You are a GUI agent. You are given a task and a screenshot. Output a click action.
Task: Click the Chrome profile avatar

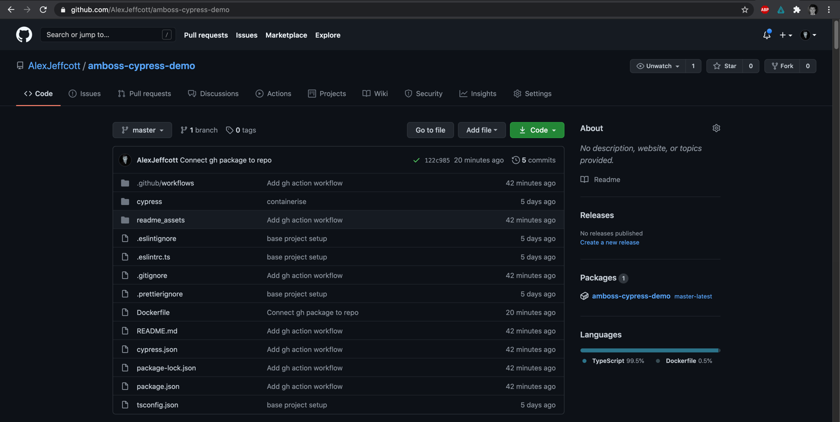point(812,9)
